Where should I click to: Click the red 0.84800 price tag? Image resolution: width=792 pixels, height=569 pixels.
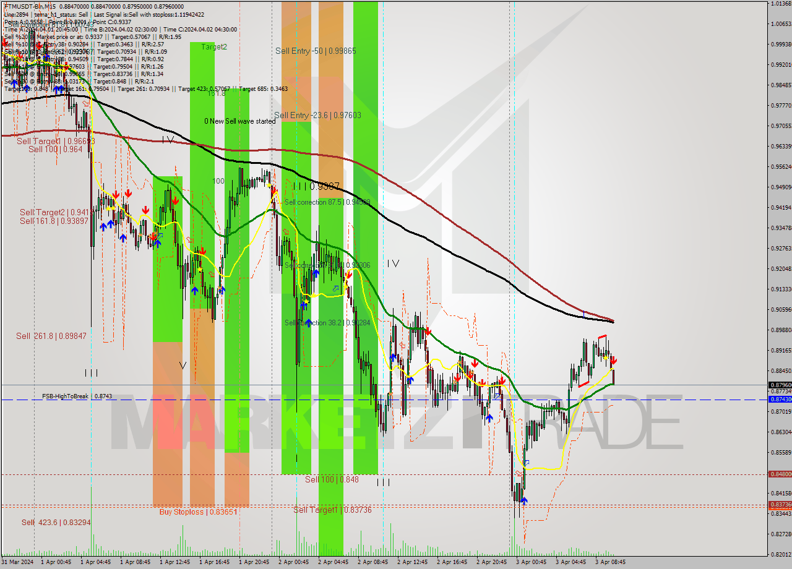pos(780,474)
